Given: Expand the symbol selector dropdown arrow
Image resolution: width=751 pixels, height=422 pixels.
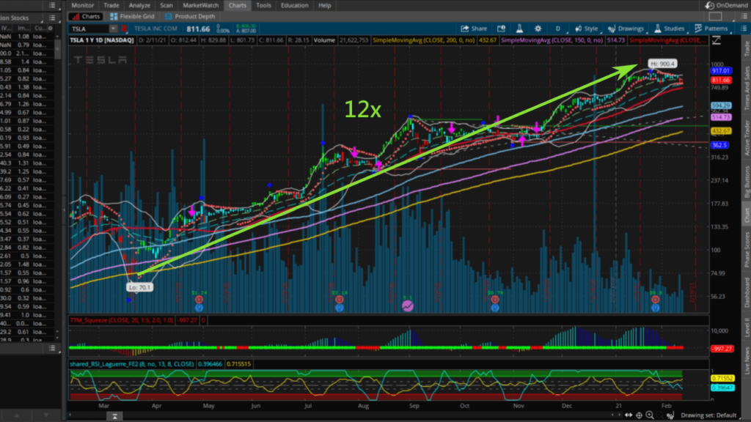Looking at the screenshot, I should pyautogui.click(x=113, y=29).
